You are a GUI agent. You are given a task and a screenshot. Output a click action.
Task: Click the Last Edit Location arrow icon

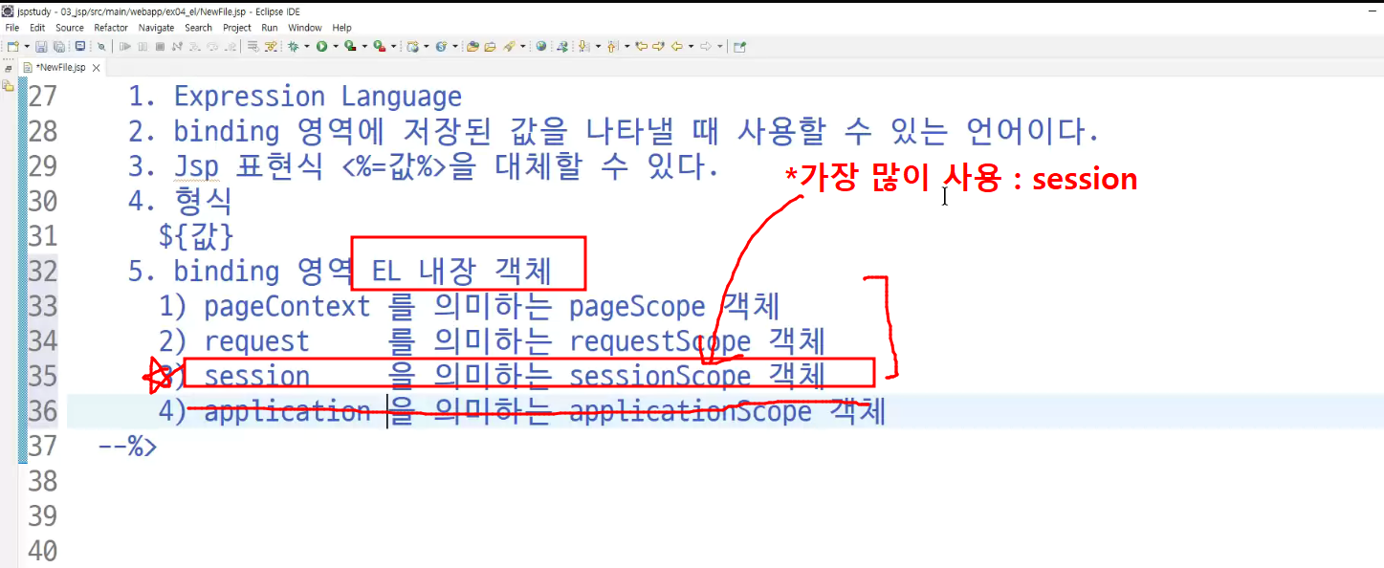tap(642, 46)
